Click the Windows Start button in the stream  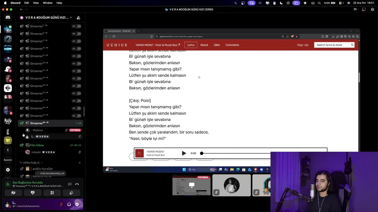pos(184,170)
